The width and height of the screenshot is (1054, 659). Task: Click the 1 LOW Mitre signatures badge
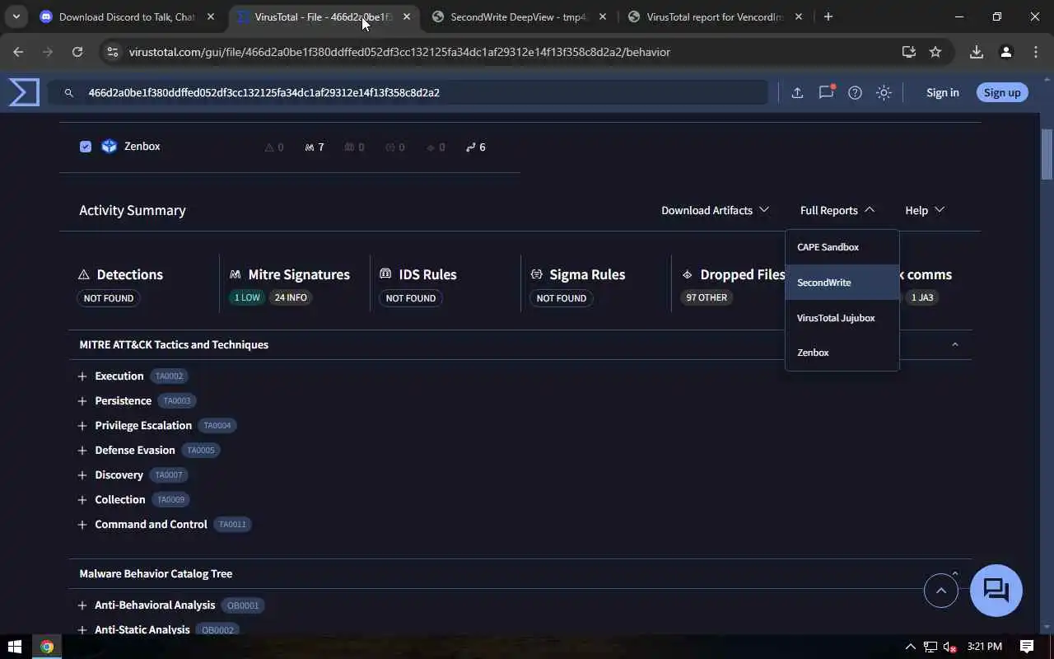[247, 297]
